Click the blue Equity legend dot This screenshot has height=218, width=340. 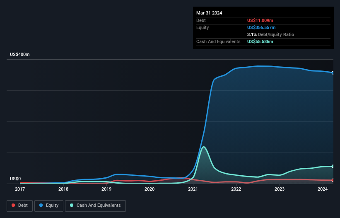(x=41, y=205)
